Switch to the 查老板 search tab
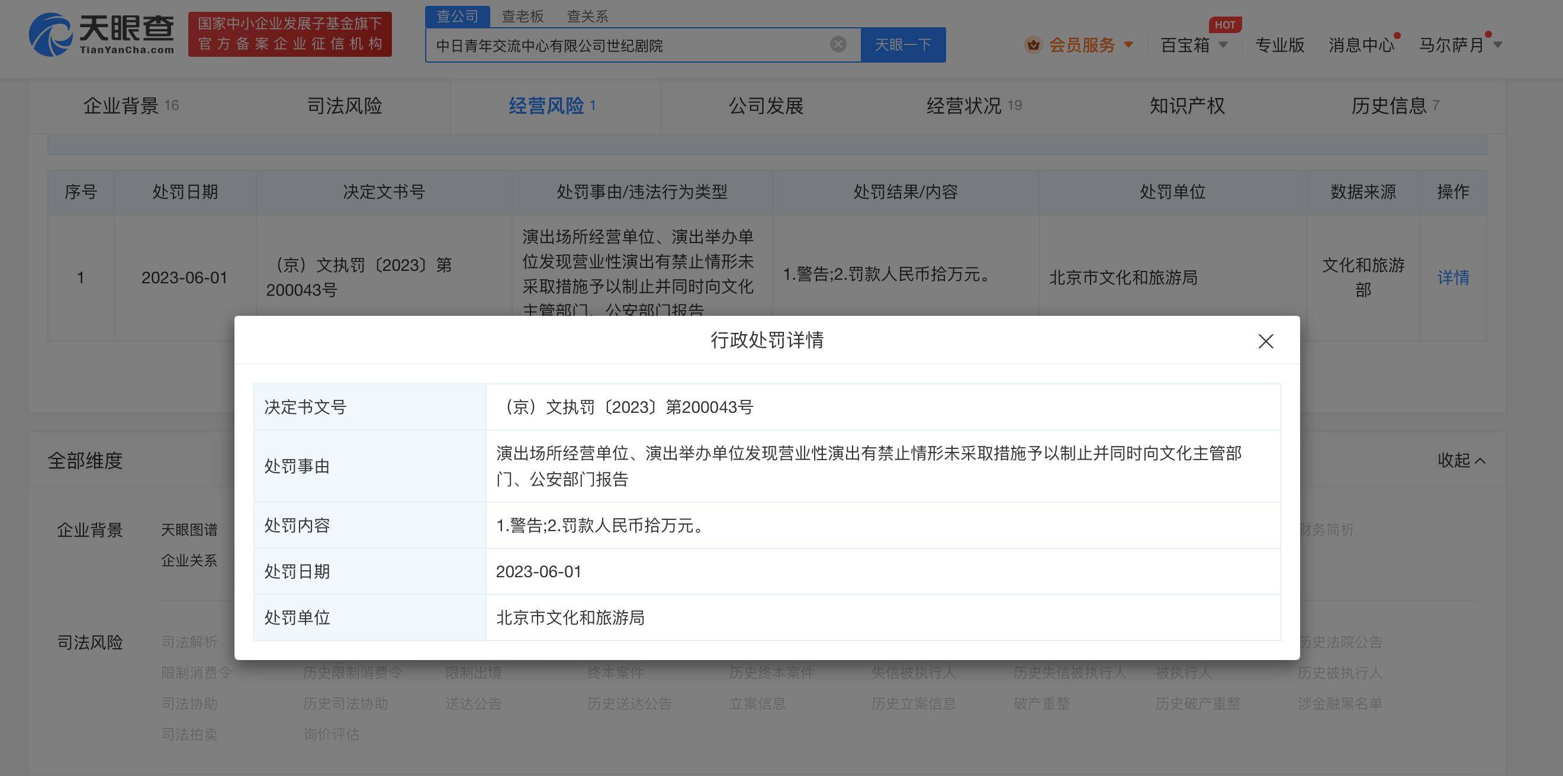 (522, 17)
